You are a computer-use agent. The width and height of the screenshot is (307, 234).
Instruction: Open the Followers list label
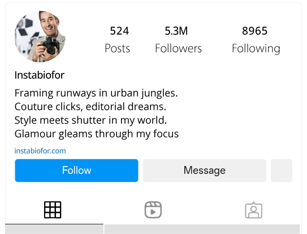click(x=178, y=48)
